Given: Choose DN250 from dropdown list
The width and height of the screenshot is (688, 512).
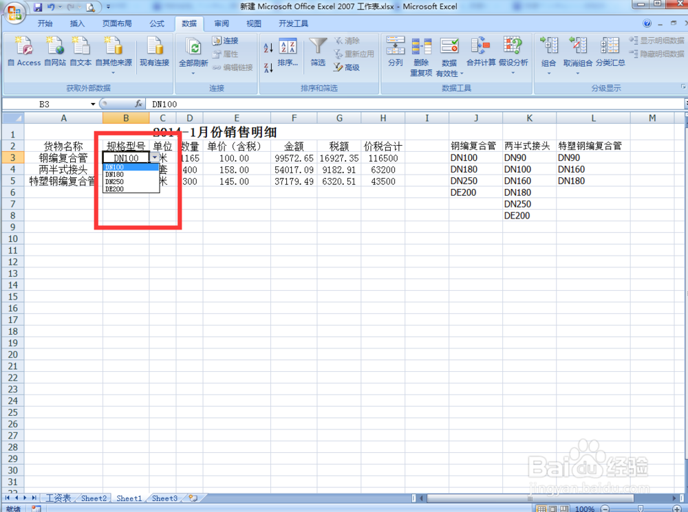Looking at the screenshot, I should (131, 181).
